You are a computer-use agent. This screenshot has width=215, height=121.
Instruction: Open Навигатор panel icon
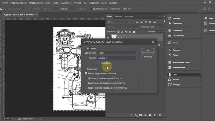click(170, 31)
